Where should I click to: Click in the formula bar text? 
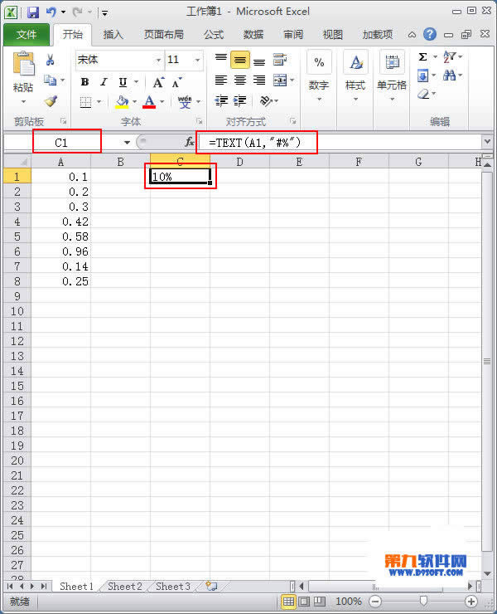tap(255, 143)
